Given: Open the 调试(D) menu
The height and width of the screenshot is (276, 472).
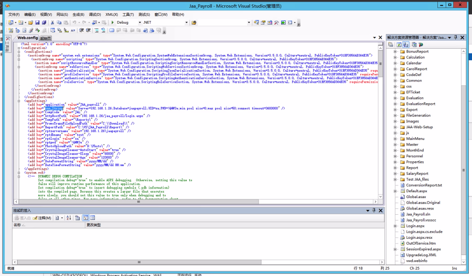Looking at the screenshot, I should tap(95, 15).
